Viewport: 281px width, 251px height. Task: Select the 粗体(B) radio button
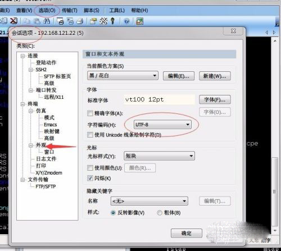click(x=160, y=213)
